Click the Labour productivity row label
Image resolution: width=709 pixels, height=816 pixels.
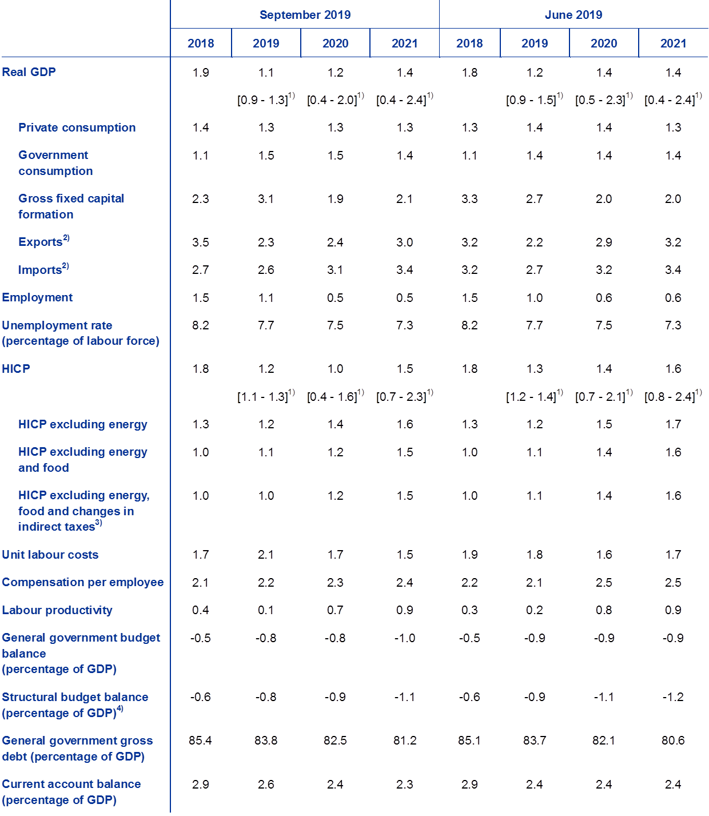[x=57, y=610]
